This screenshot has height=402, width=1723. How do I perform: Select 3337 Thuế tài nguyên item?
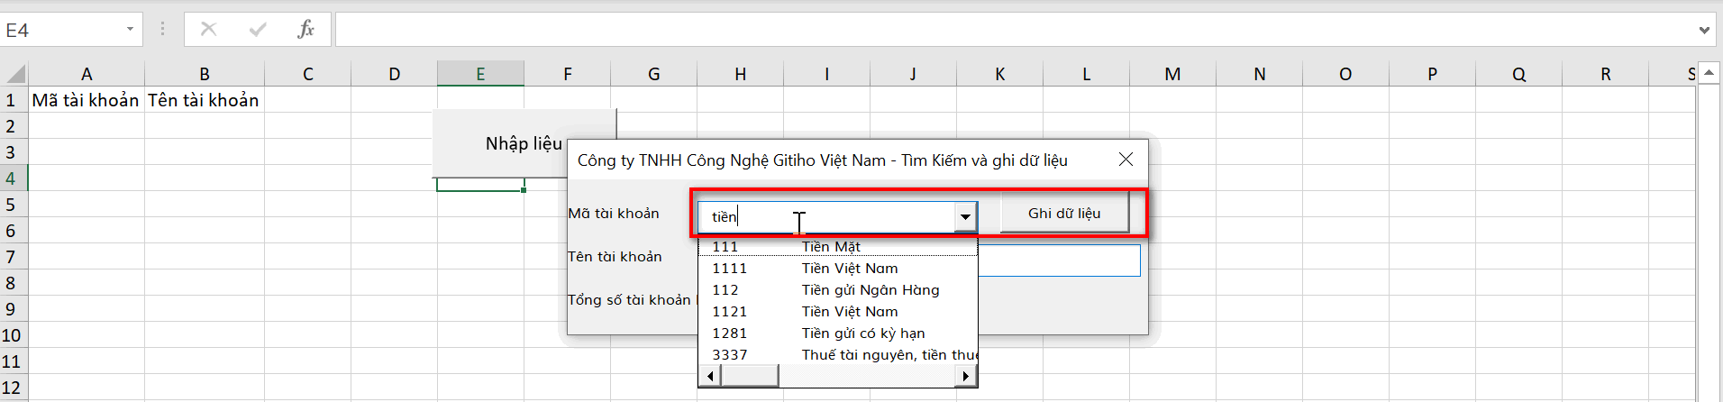(836, 355)
